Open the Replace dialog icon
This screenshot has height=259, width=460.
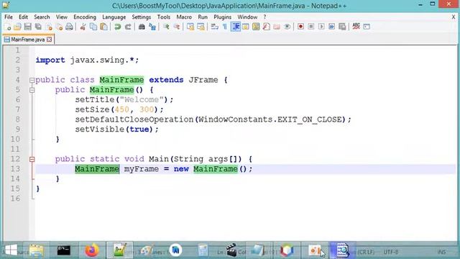coord(152,27)
